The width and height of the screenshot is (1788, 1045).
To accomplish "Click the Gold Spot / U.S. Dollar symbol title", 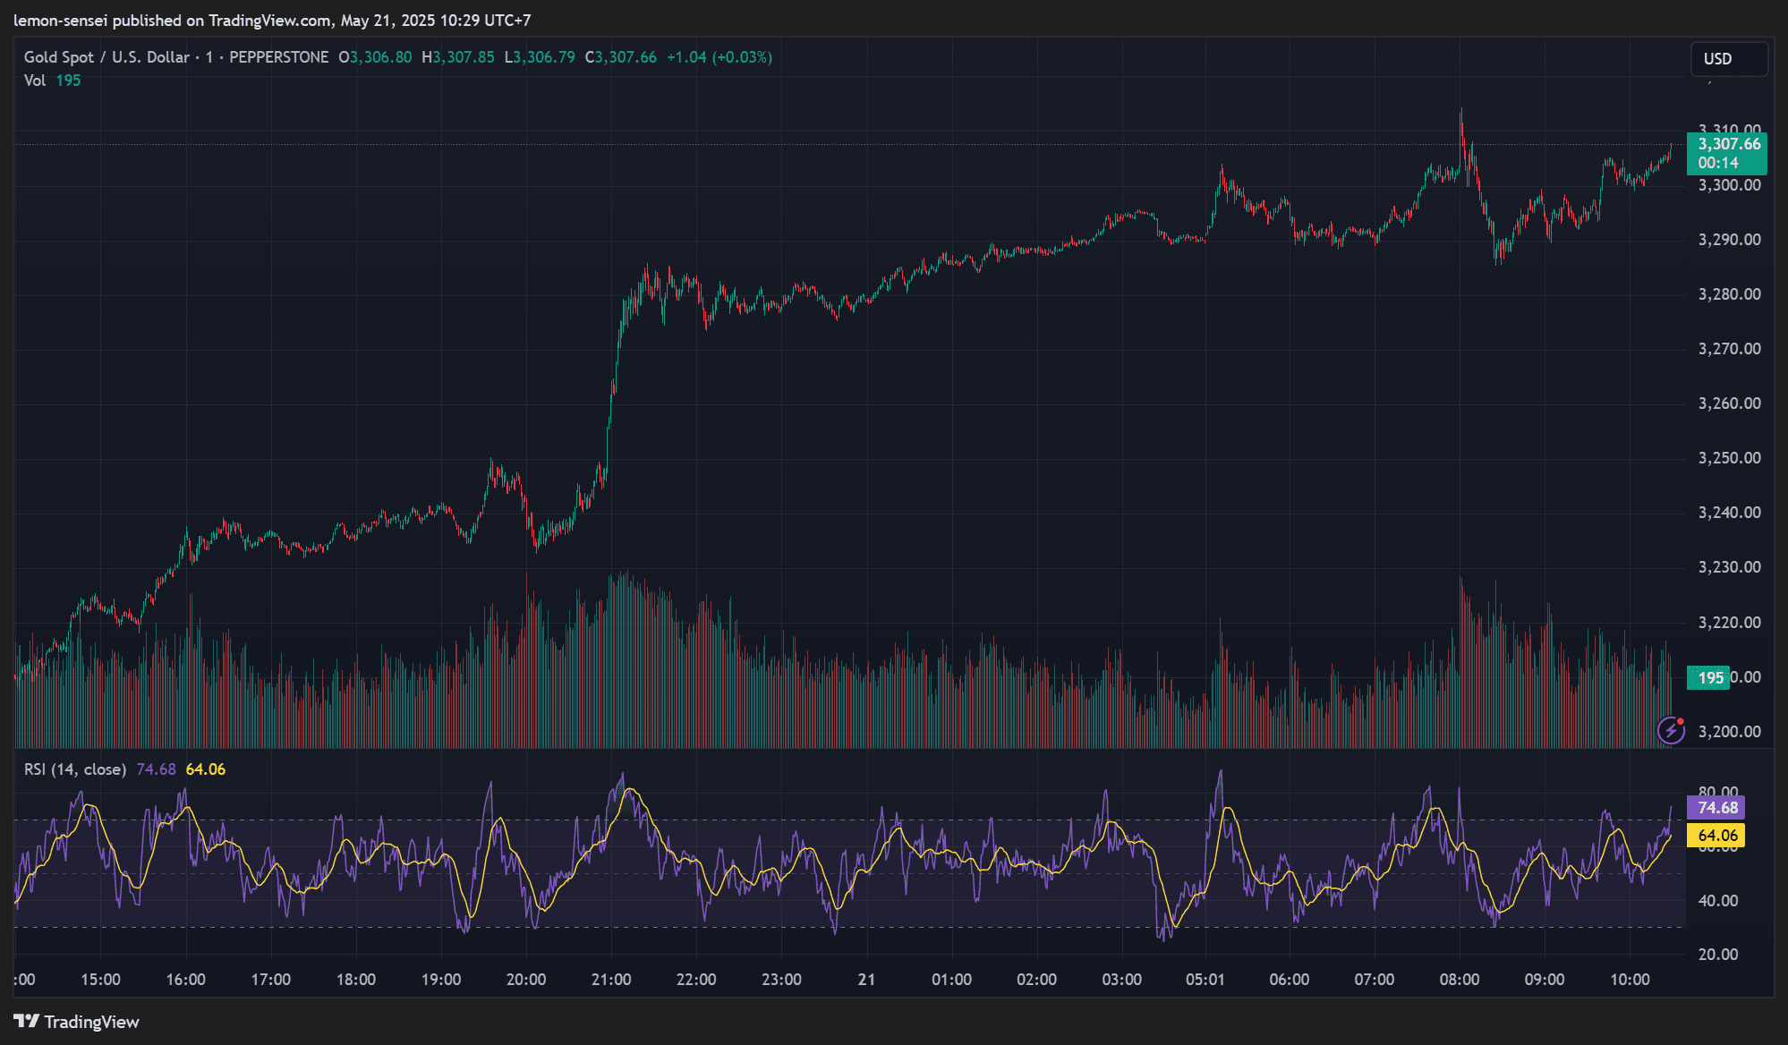I will [106, 57].
